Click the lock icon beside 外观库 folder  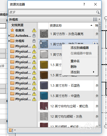(34, 41)
